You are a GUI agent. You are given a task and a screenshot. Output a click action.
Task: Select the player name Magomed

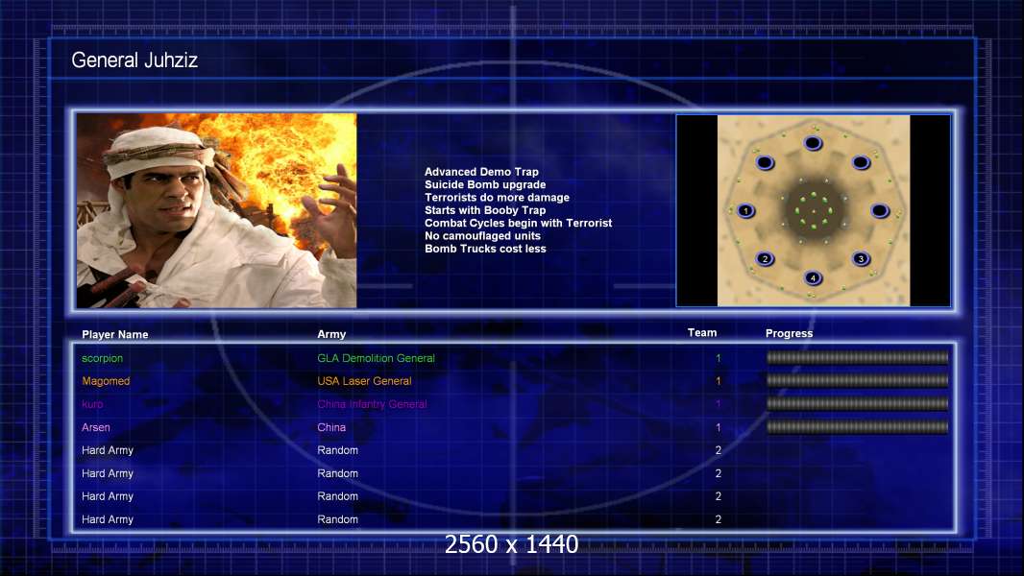coord(106,381)
